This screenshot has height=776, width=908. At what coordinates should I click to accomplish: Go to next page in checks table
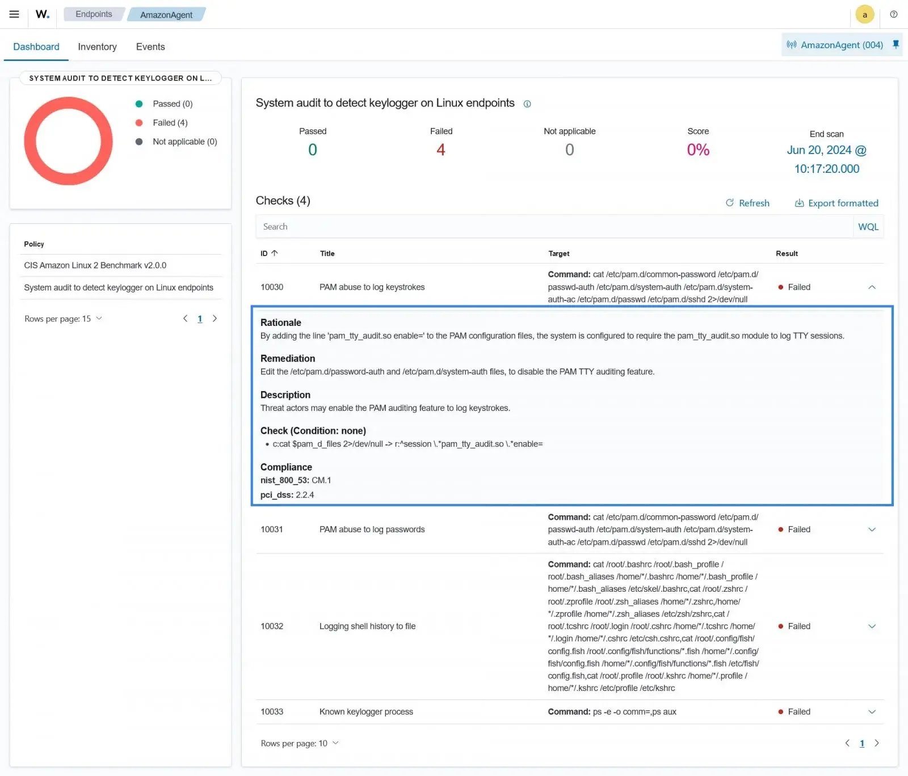(876, 743)
